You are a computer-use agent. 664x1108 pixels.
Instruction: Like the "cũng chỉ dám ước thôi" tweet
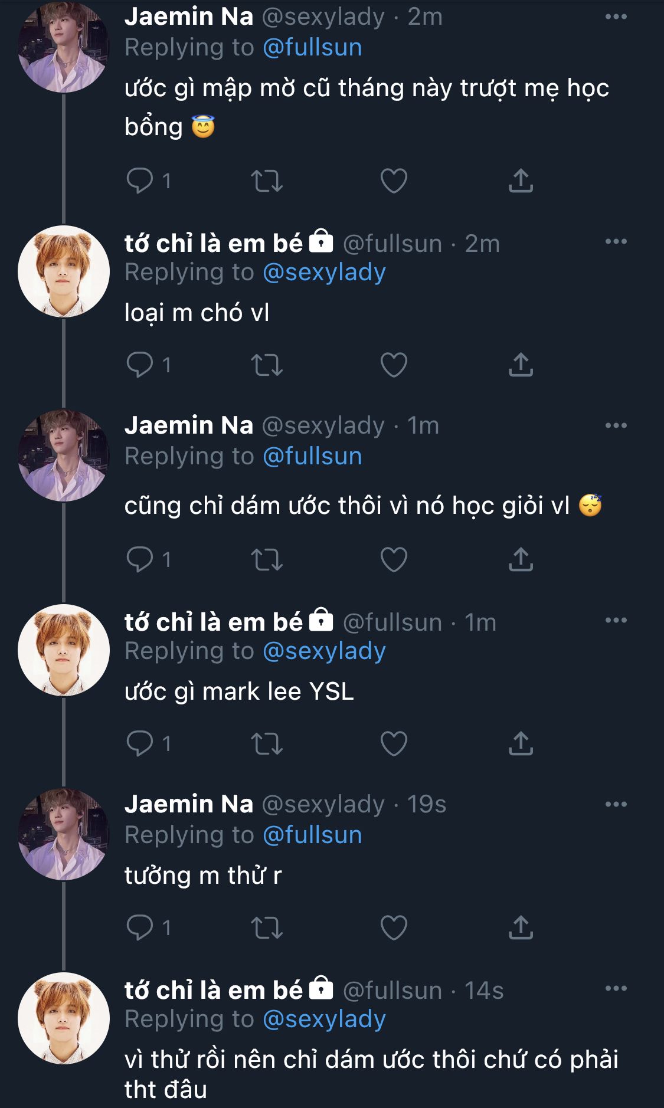[x=394, y=559]
